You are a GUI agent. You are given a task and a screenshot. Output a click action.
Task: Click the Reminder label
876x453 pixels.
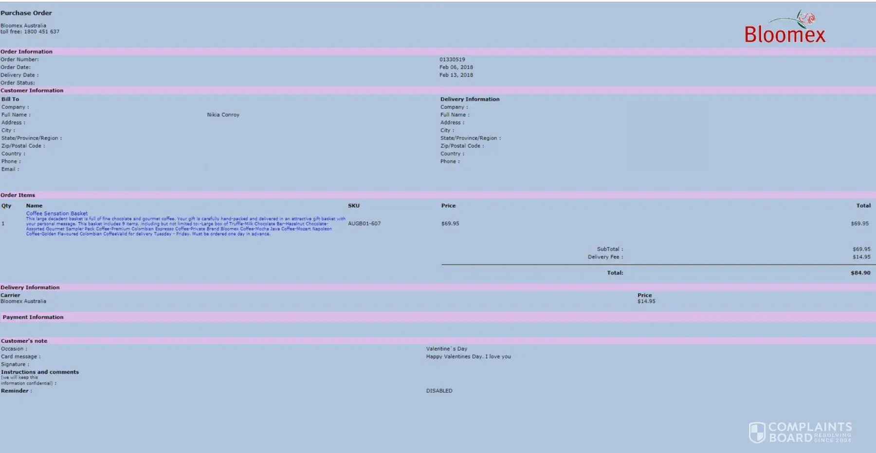click(17, 391)
